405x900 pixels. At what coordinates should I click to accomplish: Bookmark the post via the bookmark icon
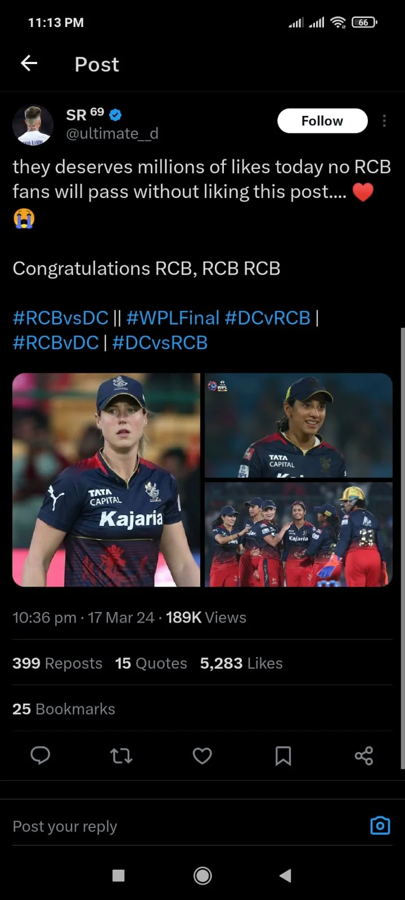point(283,756)
